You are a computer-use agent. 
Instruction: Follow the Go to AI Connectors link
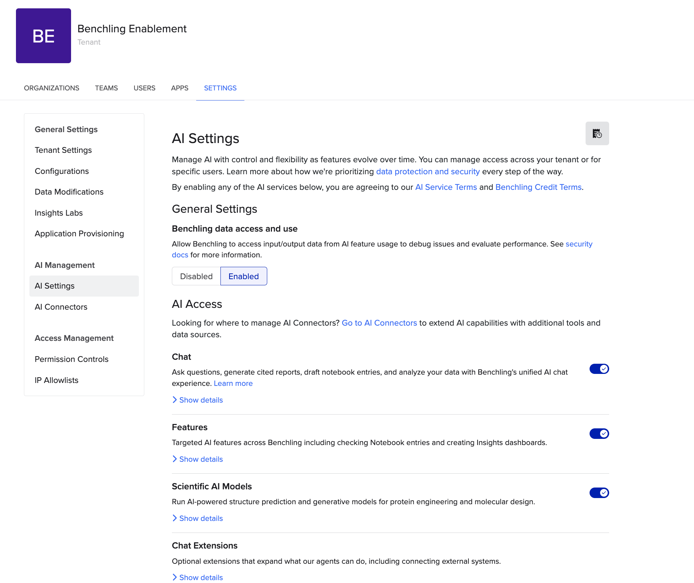379,323
